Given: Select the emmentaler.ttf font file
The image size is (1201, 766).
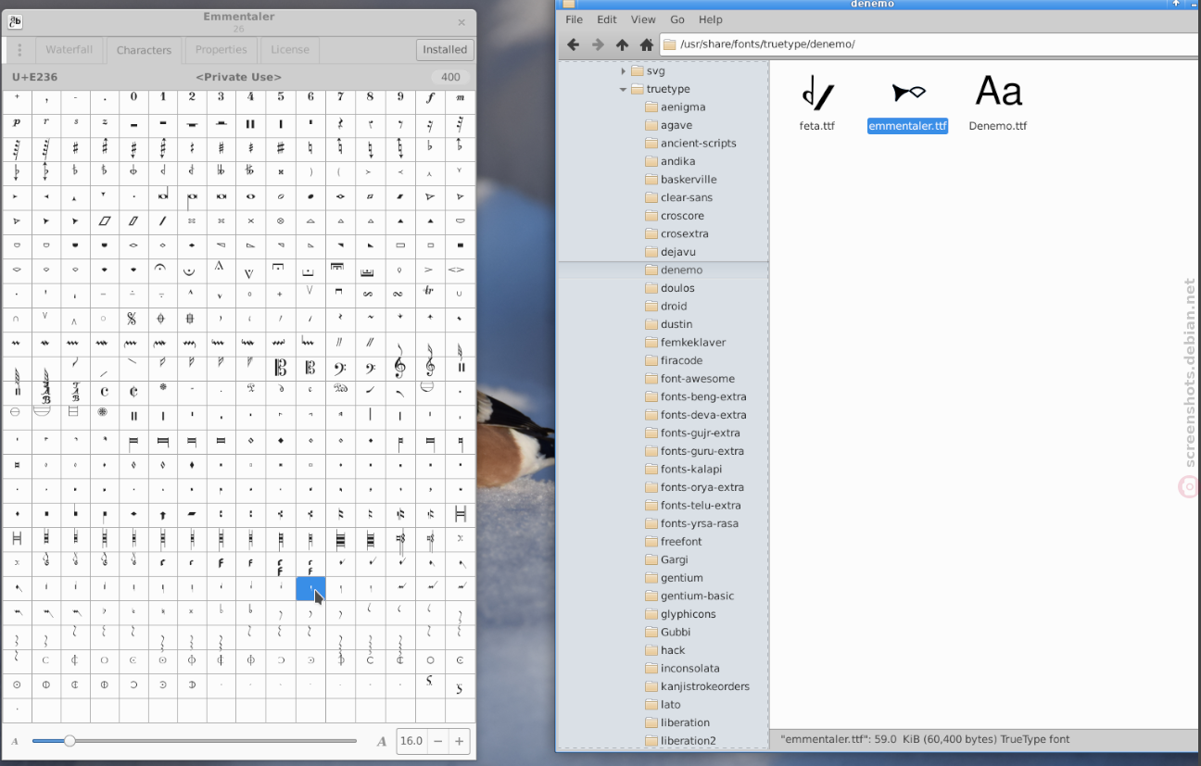Looking at the screenshot, I should pos(908,103).
